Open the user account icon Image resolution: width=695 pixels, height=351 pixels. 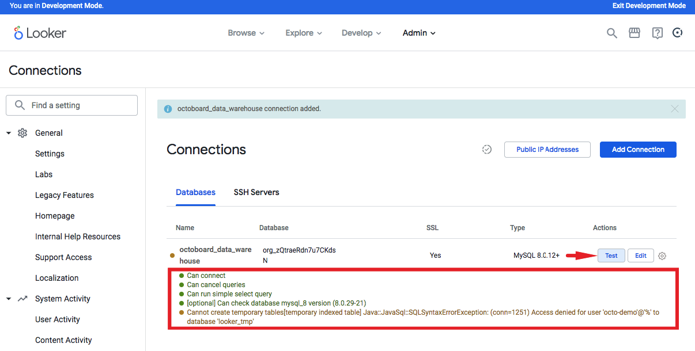[x=678, y=33]
